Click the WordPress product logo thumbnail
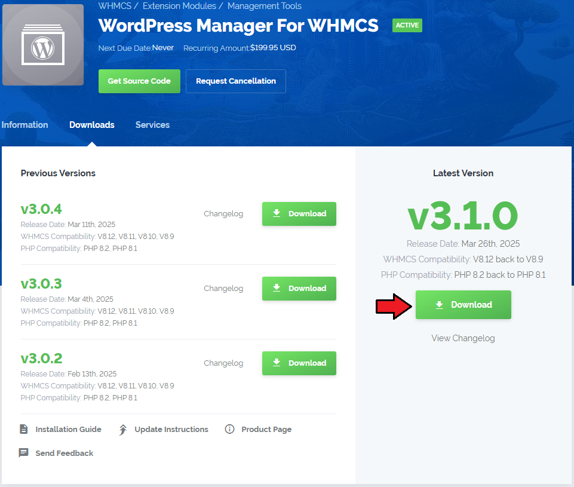The width and height of the screenshot is (574, 487). [x=43, y=45]
